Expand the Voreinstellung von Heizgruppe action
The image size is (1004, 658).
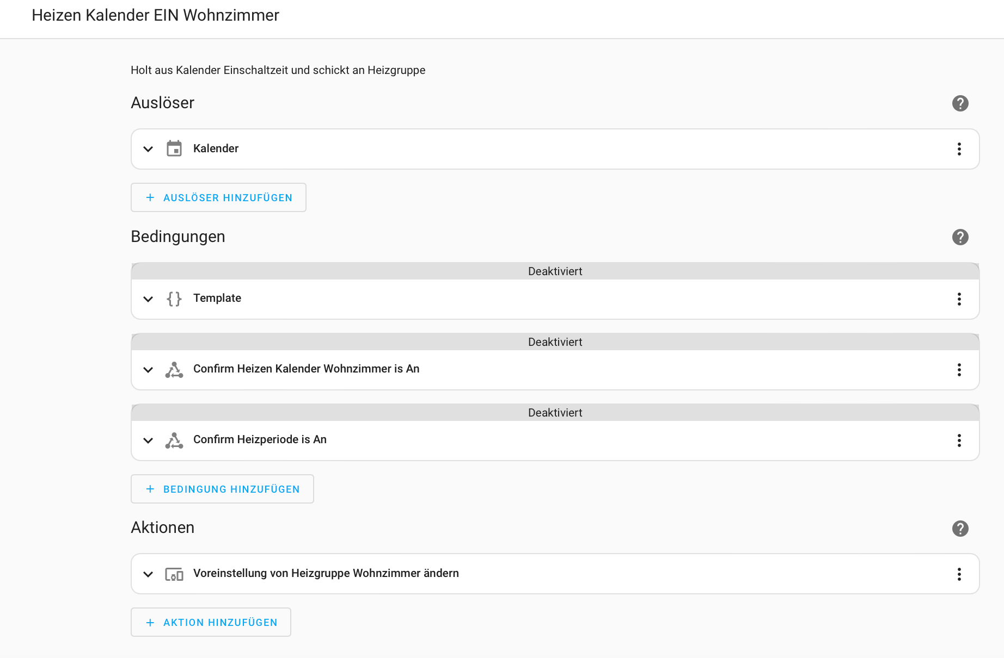pos(148,574)
